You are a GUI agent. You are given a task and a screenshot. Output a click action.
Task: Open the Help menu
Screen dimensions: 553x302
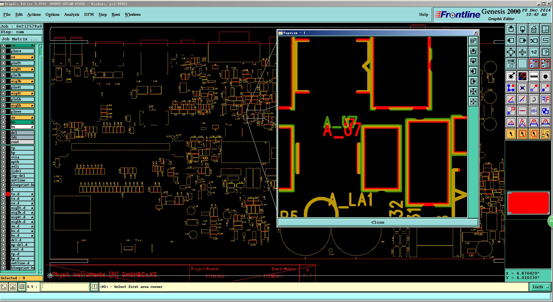(424, 14)
